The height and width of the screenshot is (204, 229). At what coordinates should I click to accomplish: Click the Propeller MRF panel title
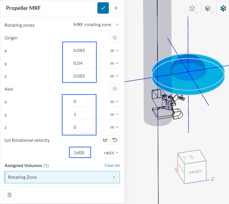point(23,8)
